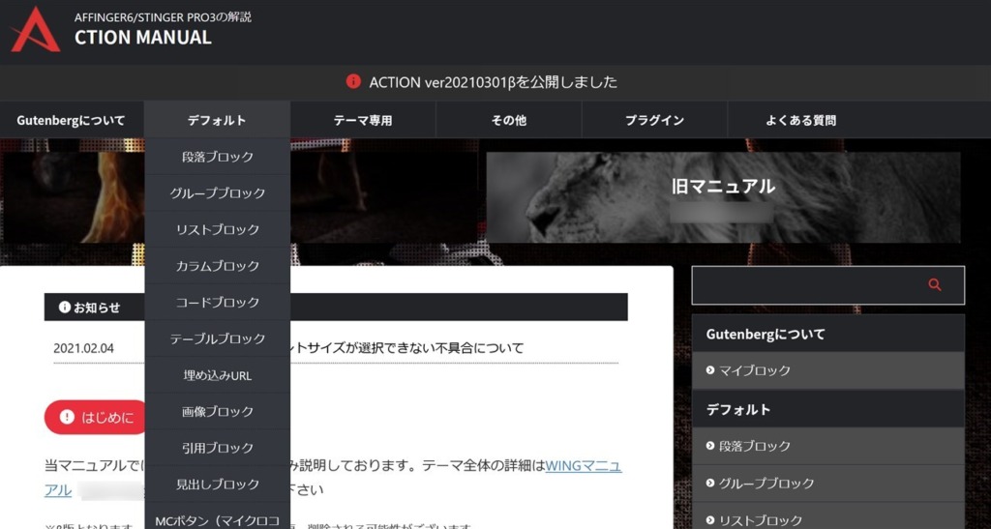Click the chevron icon beside sidebar 'グループブロック'
991x529 pixels.
click(x=710, y=484)
